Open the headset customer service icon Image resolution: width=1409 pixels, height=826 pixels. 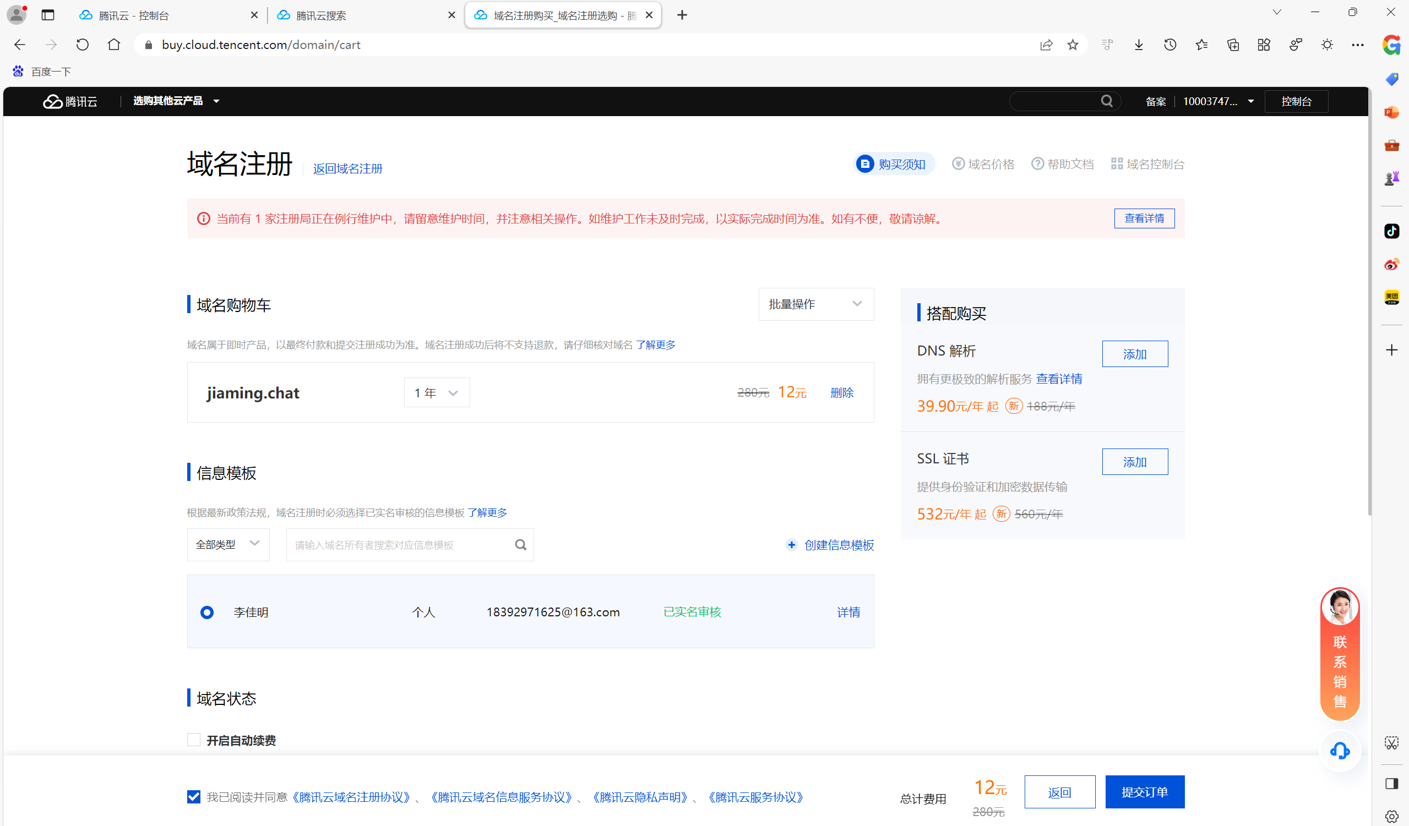[1340, 751]
